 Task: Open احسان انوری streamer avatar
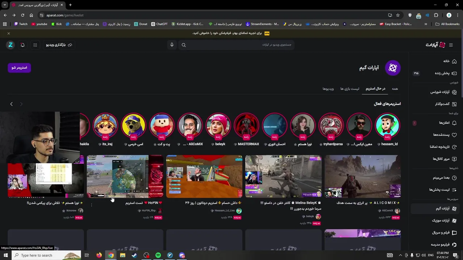pyautogui.click(x=275, y=125)
